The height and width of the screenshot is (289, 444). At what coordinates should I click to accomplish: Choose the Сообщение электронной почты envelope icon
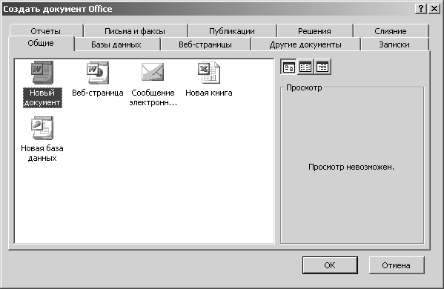point(153,72)
